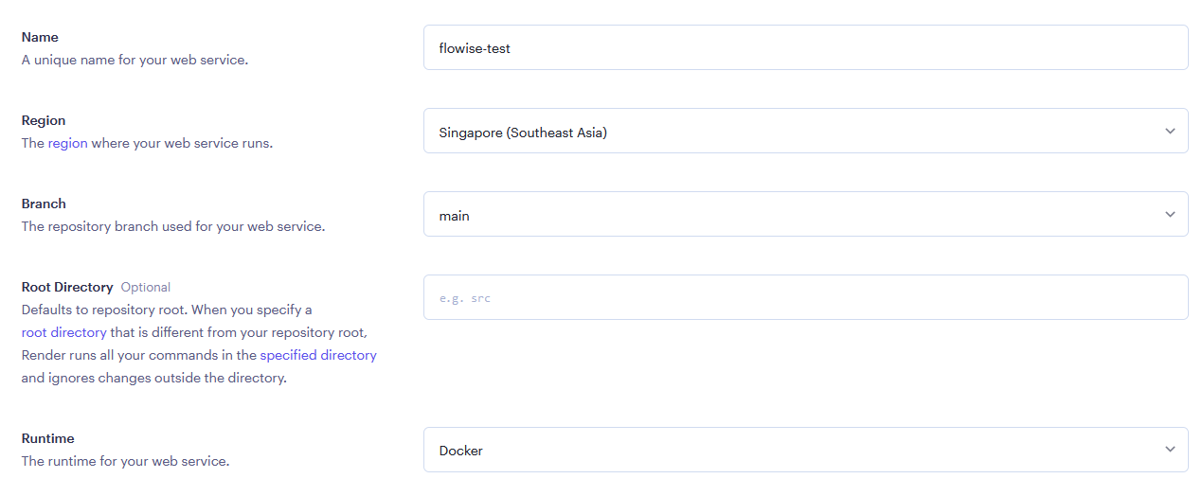Screen dimensions: 1203x496
Task: Click the Root Directory input with src placeholder
Action: (x=805, y=297)
